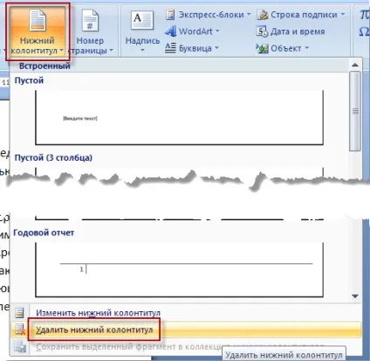
Task: Click the Пустой gallery heading
Action: click(29, 80)
